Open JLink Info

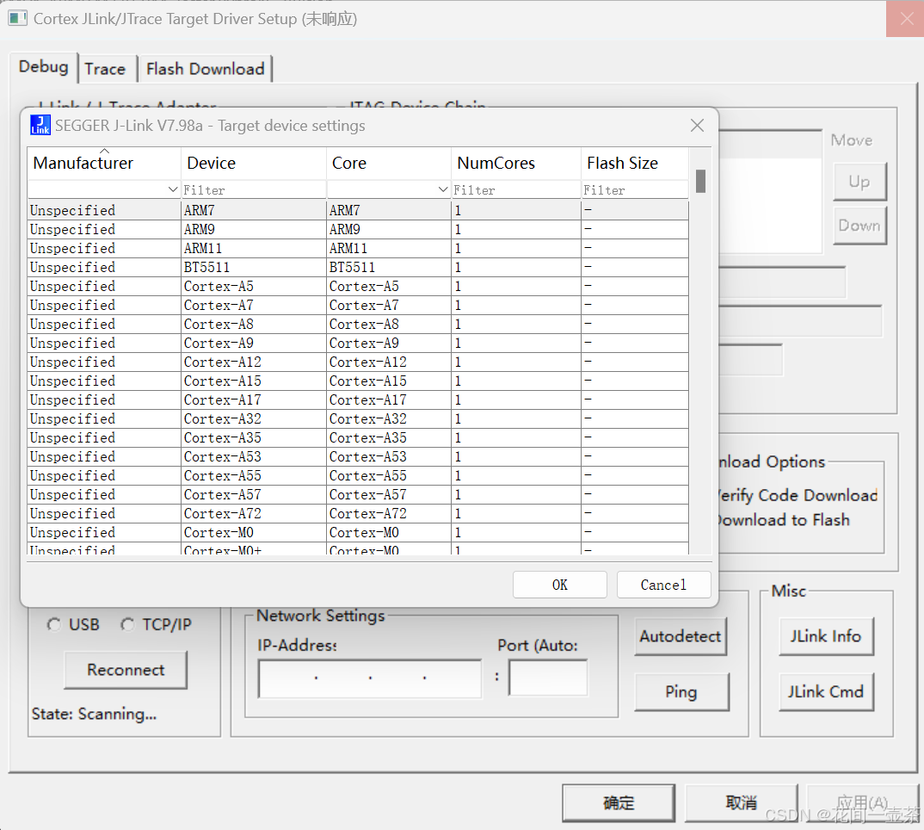826,636
